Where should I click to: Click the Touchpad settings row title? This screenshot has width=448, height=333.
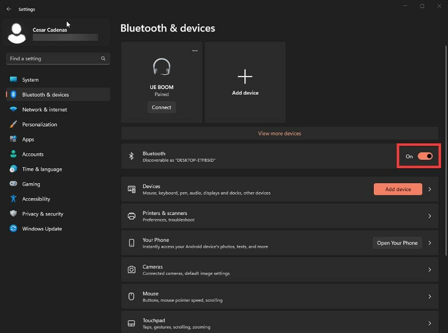coord(154,320)
